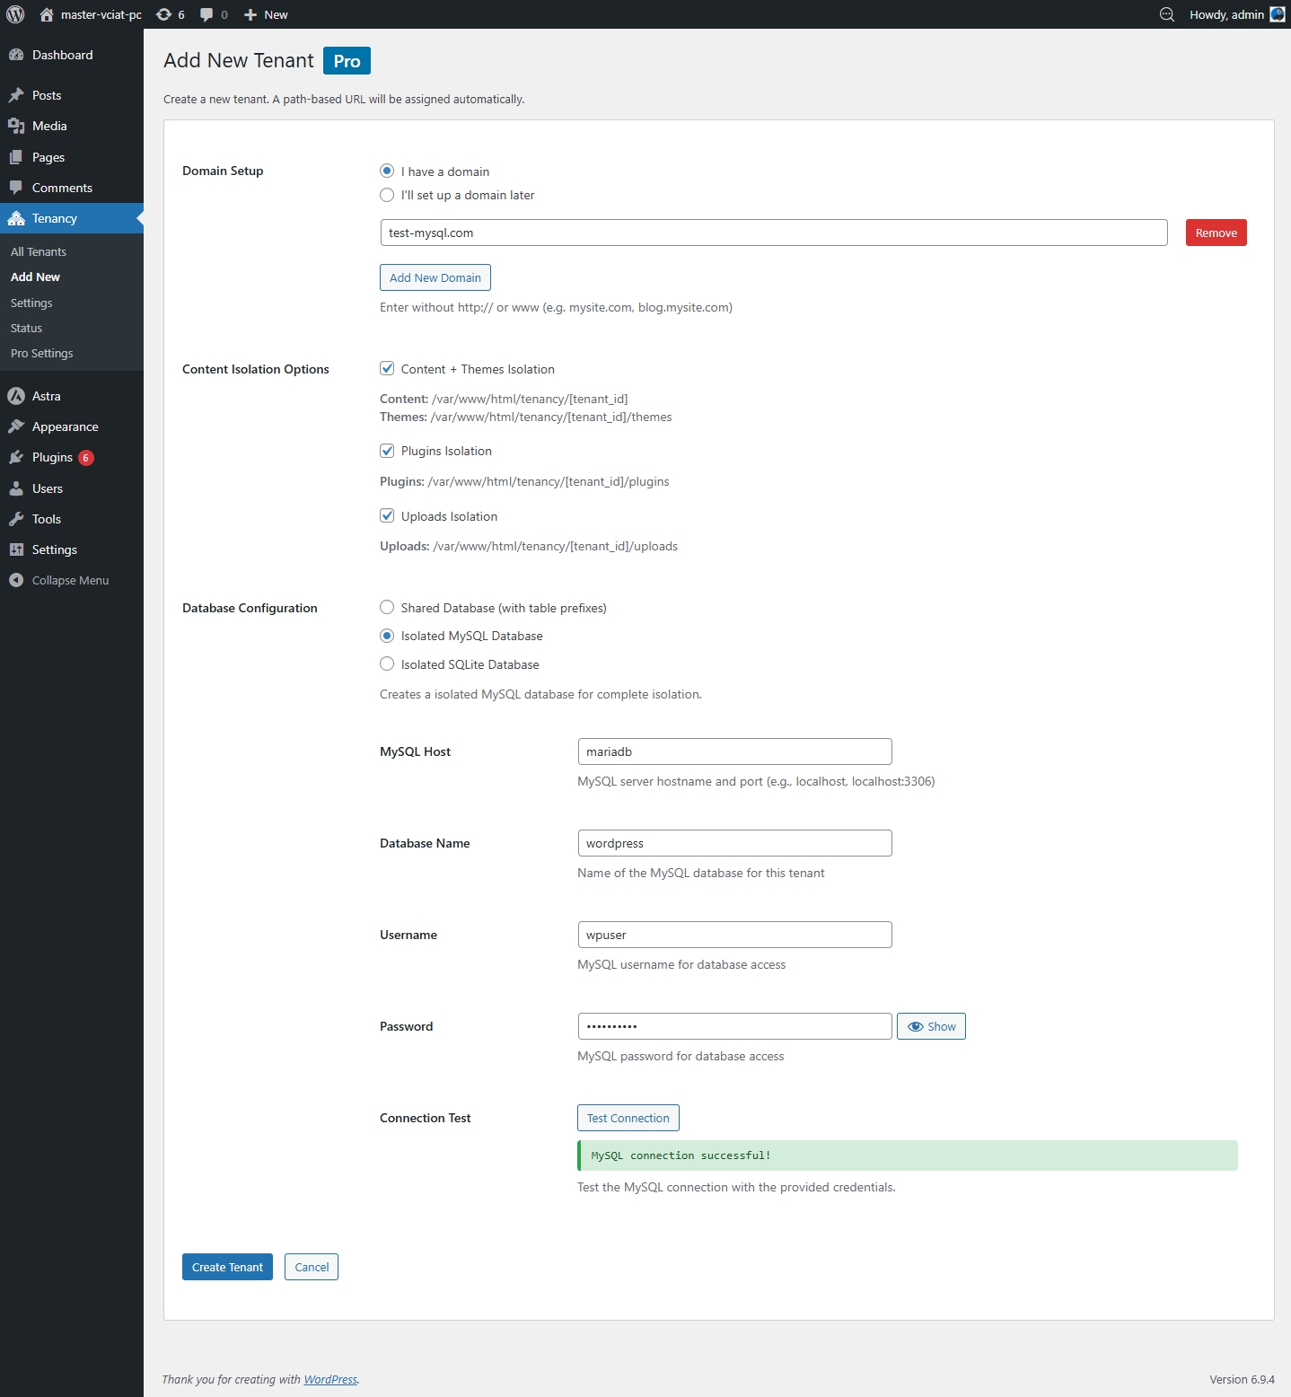Remove the test-mysql.com domain
1291x1397 pixels.
click(1216, 233)
